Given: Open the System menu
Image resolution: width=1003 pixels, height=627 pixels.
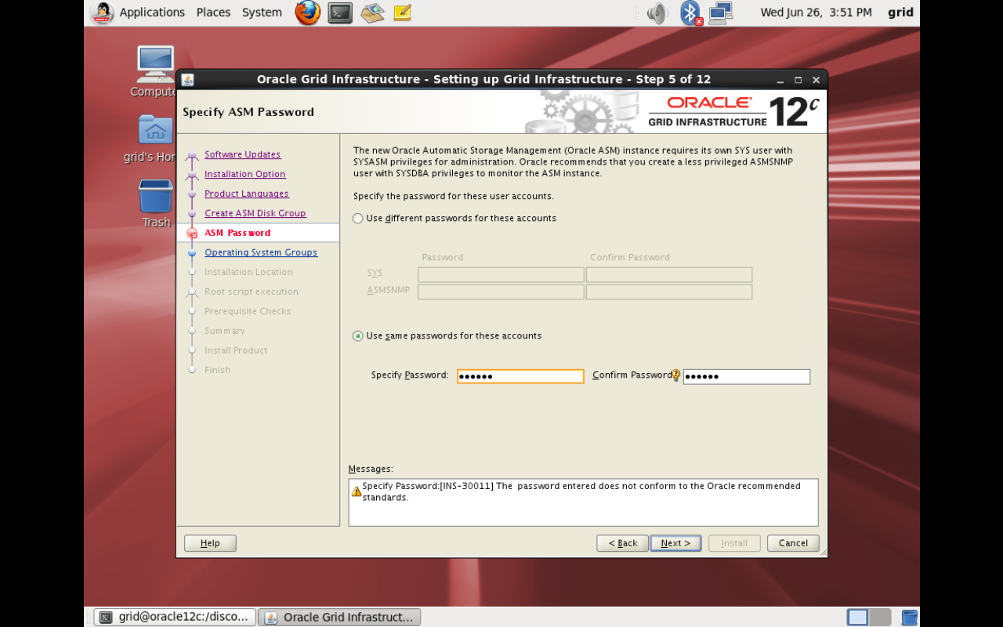Looking at the screenshot, I should pos(262,13).
